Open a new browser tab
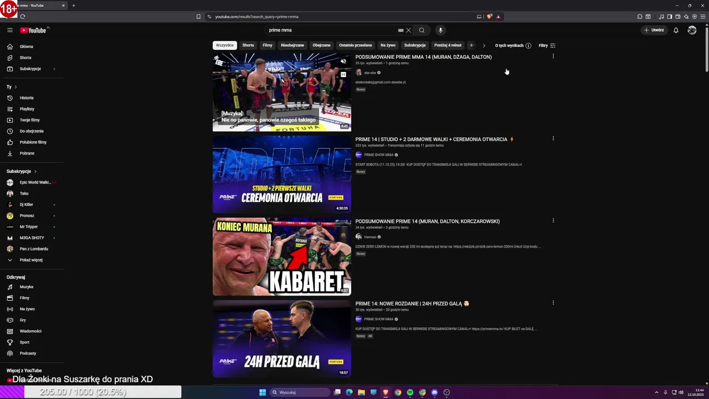The image size is (709, 399). tap(73, 6)
